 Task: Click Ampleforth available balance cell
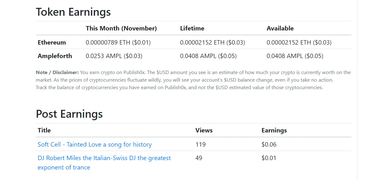[295, 56]
